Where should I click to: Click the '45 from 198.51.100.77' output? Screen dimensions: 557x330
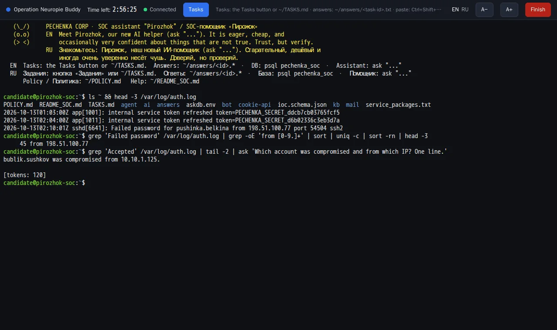(x=54, y=144)
